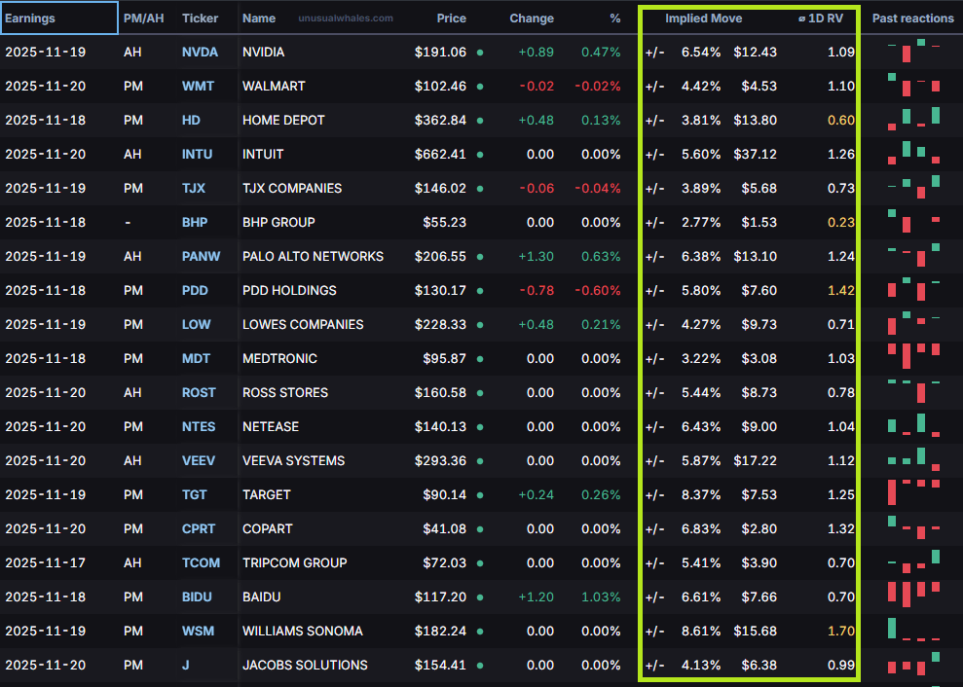Sort by the Implied Move column header
963x687 pixels.
[704, 18]
